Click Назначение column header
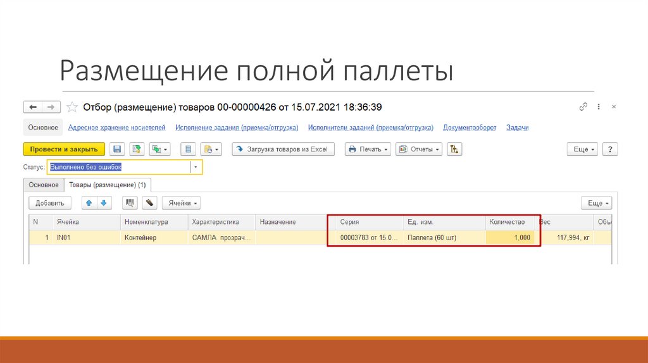 click(291, 222)
